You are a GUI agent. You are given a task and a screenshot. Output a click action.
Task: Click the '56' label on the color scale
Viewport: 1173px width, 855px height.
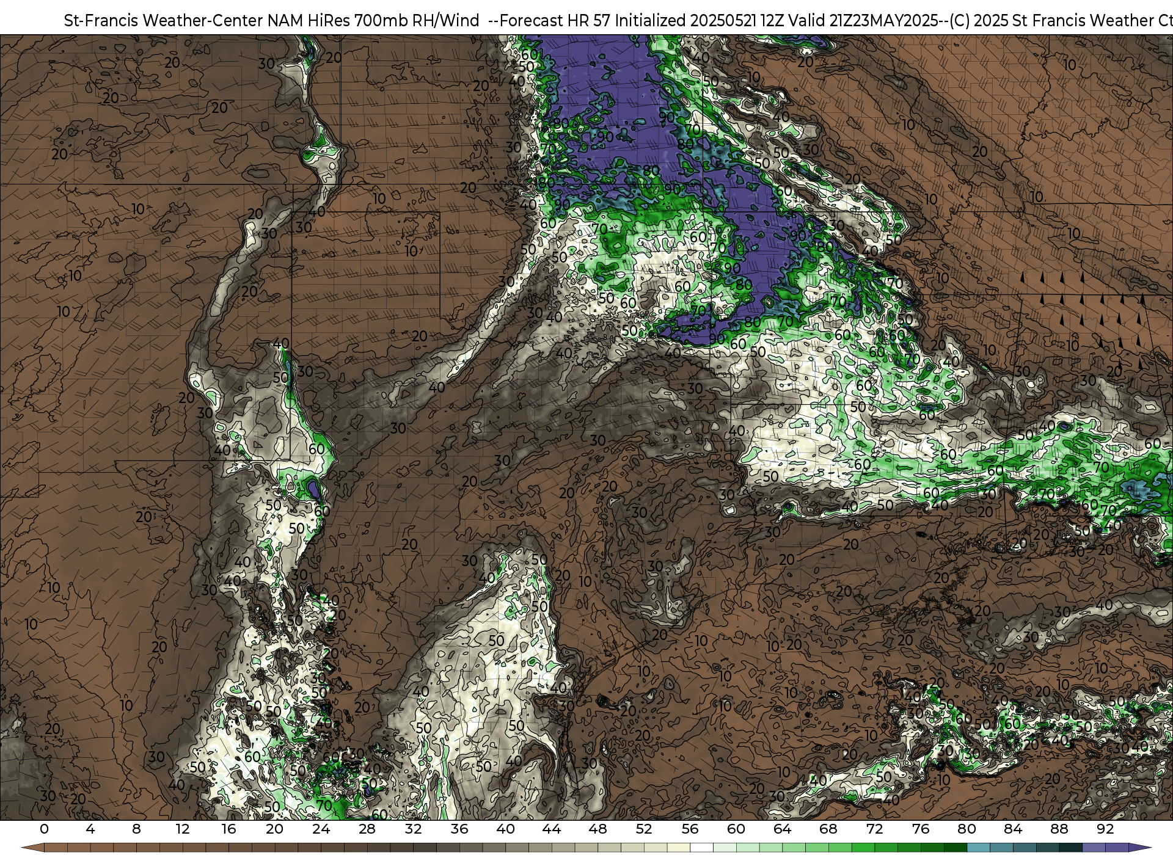pyautogui.click(x=690, y=829)
